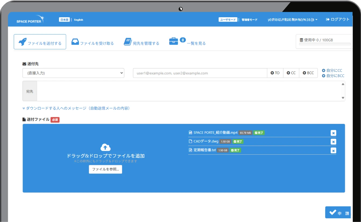361x222 pixels.
Task: Add address with the TO button
Action: tap(275, 73)
